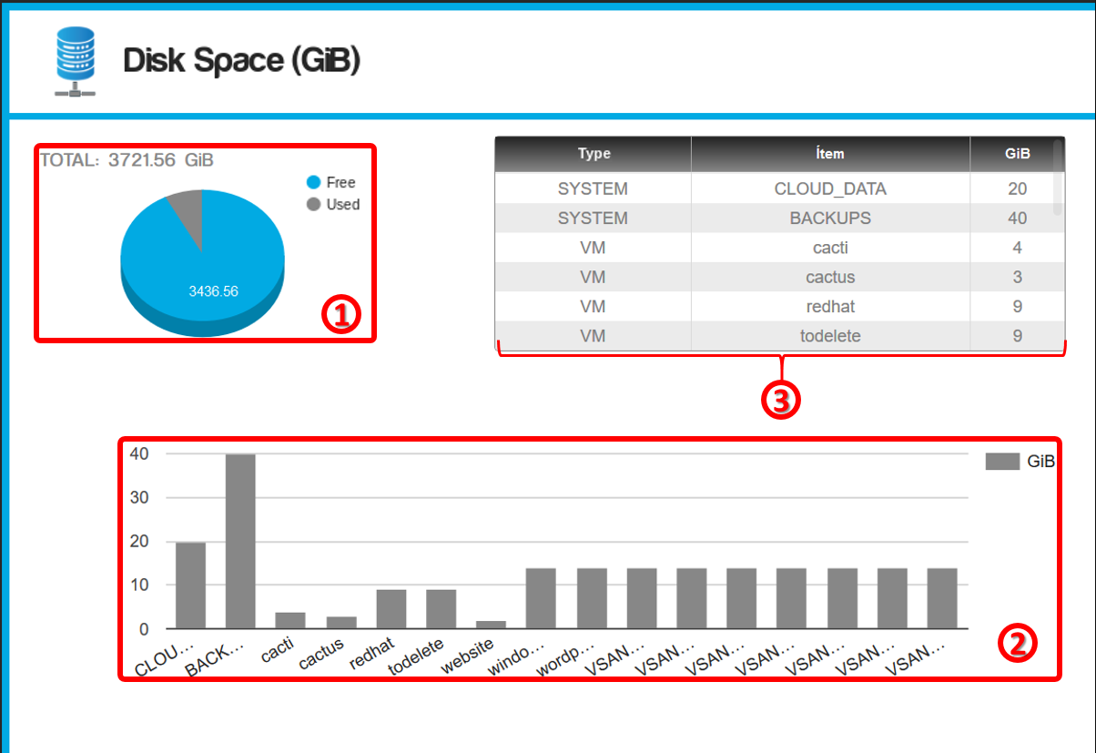1096x753 pixels.
Task: Click the wordp... bar in the chart
Action: coord(592,598)
